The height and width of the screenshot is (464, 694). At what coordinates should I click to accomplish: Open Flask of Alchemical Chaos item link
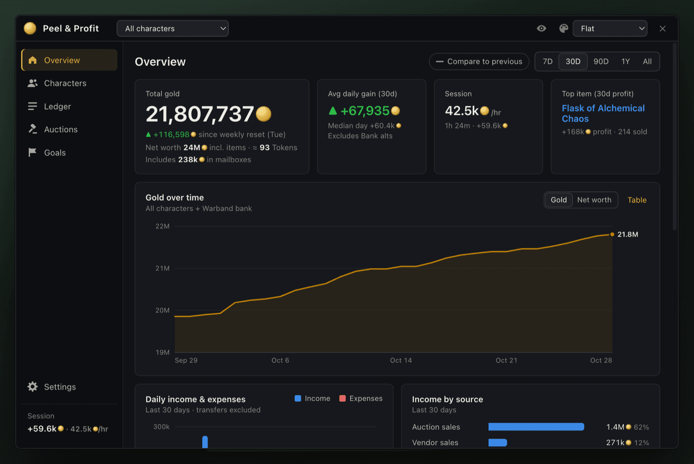pyautogui.click(x=603, y=114)
